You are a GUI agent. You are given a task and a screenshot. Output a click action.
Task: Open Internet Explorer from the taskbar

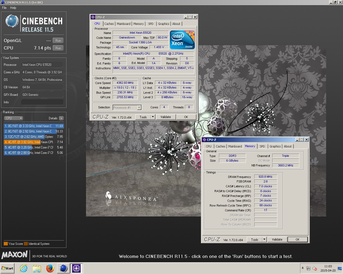24,268
